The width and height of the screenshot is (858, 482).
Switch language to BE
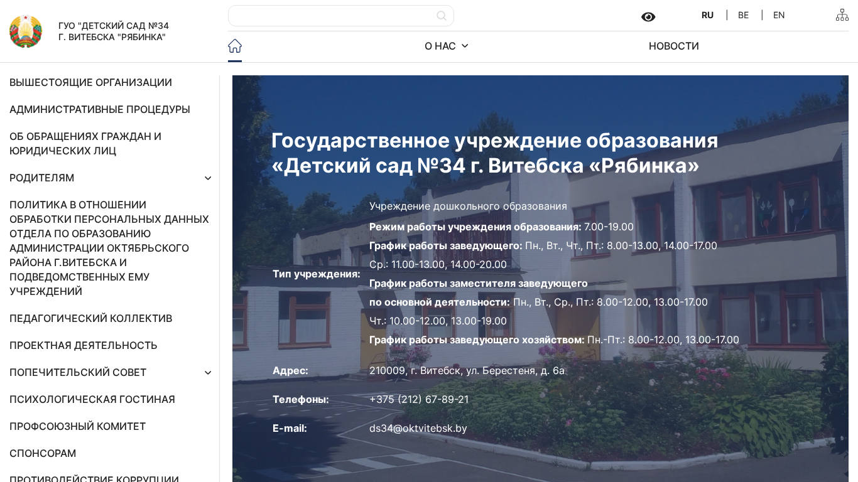click(743, 15)
